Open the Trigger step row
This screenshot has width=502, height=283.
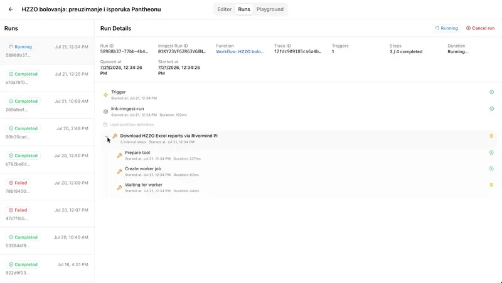pyautogui.click(x=299, y=95)
